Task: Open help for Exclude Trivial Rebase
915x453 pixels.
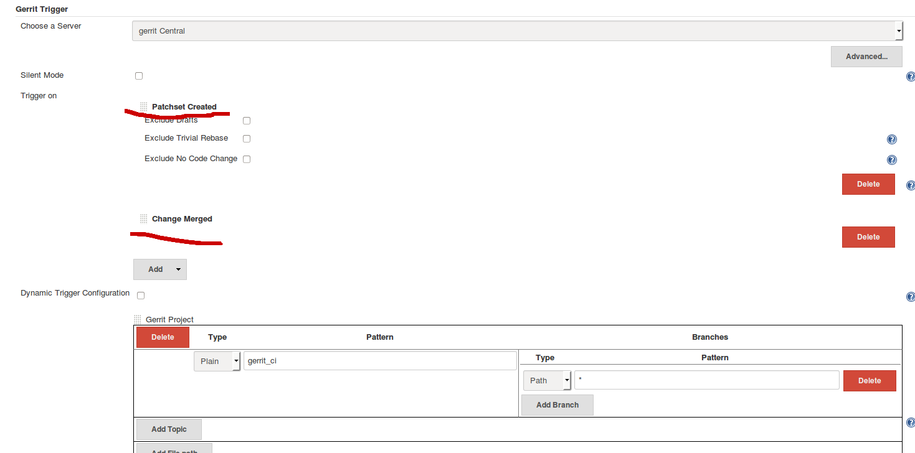Action: point(891,139)
